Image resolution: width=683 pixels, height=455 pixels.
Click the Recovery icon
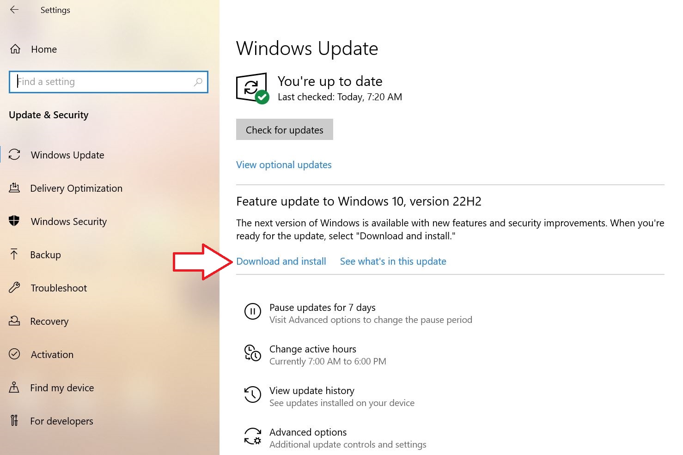(14, 321)
